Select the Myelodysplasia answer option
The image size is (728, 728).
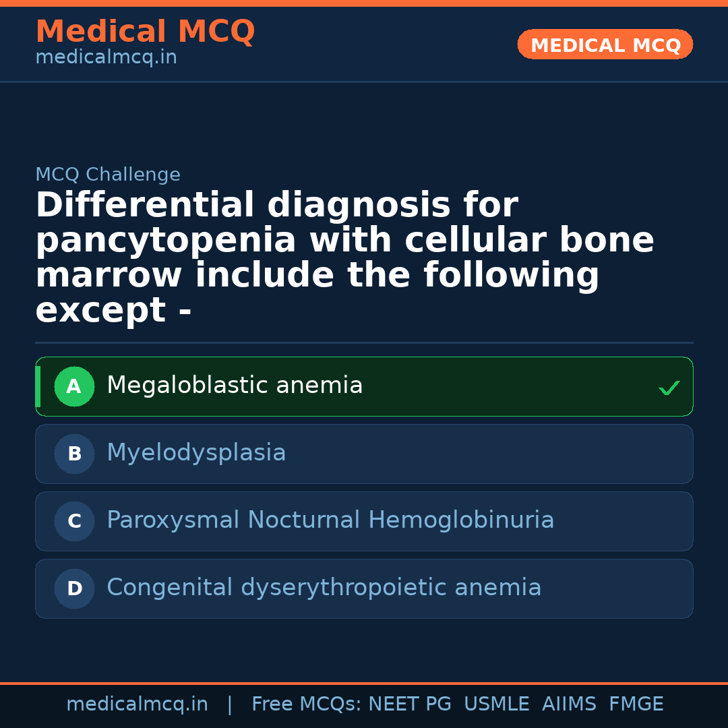(196, 454)
